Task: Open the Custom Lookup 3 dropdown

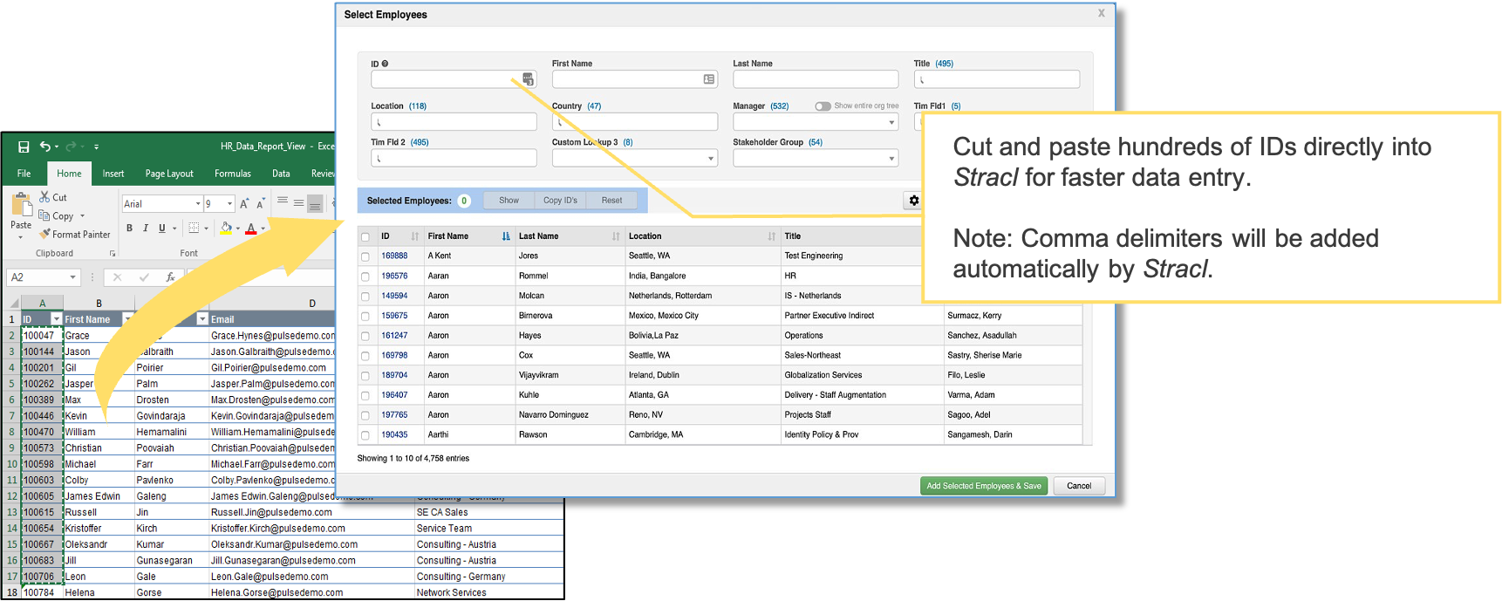Action: coord(634,158)
